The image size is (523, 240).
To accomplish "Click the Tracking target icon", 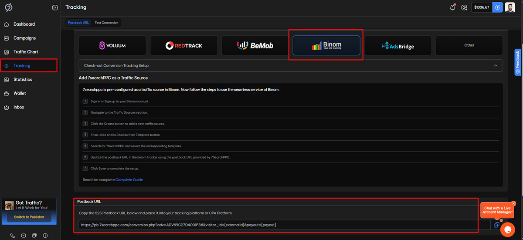I will [7, 66].
